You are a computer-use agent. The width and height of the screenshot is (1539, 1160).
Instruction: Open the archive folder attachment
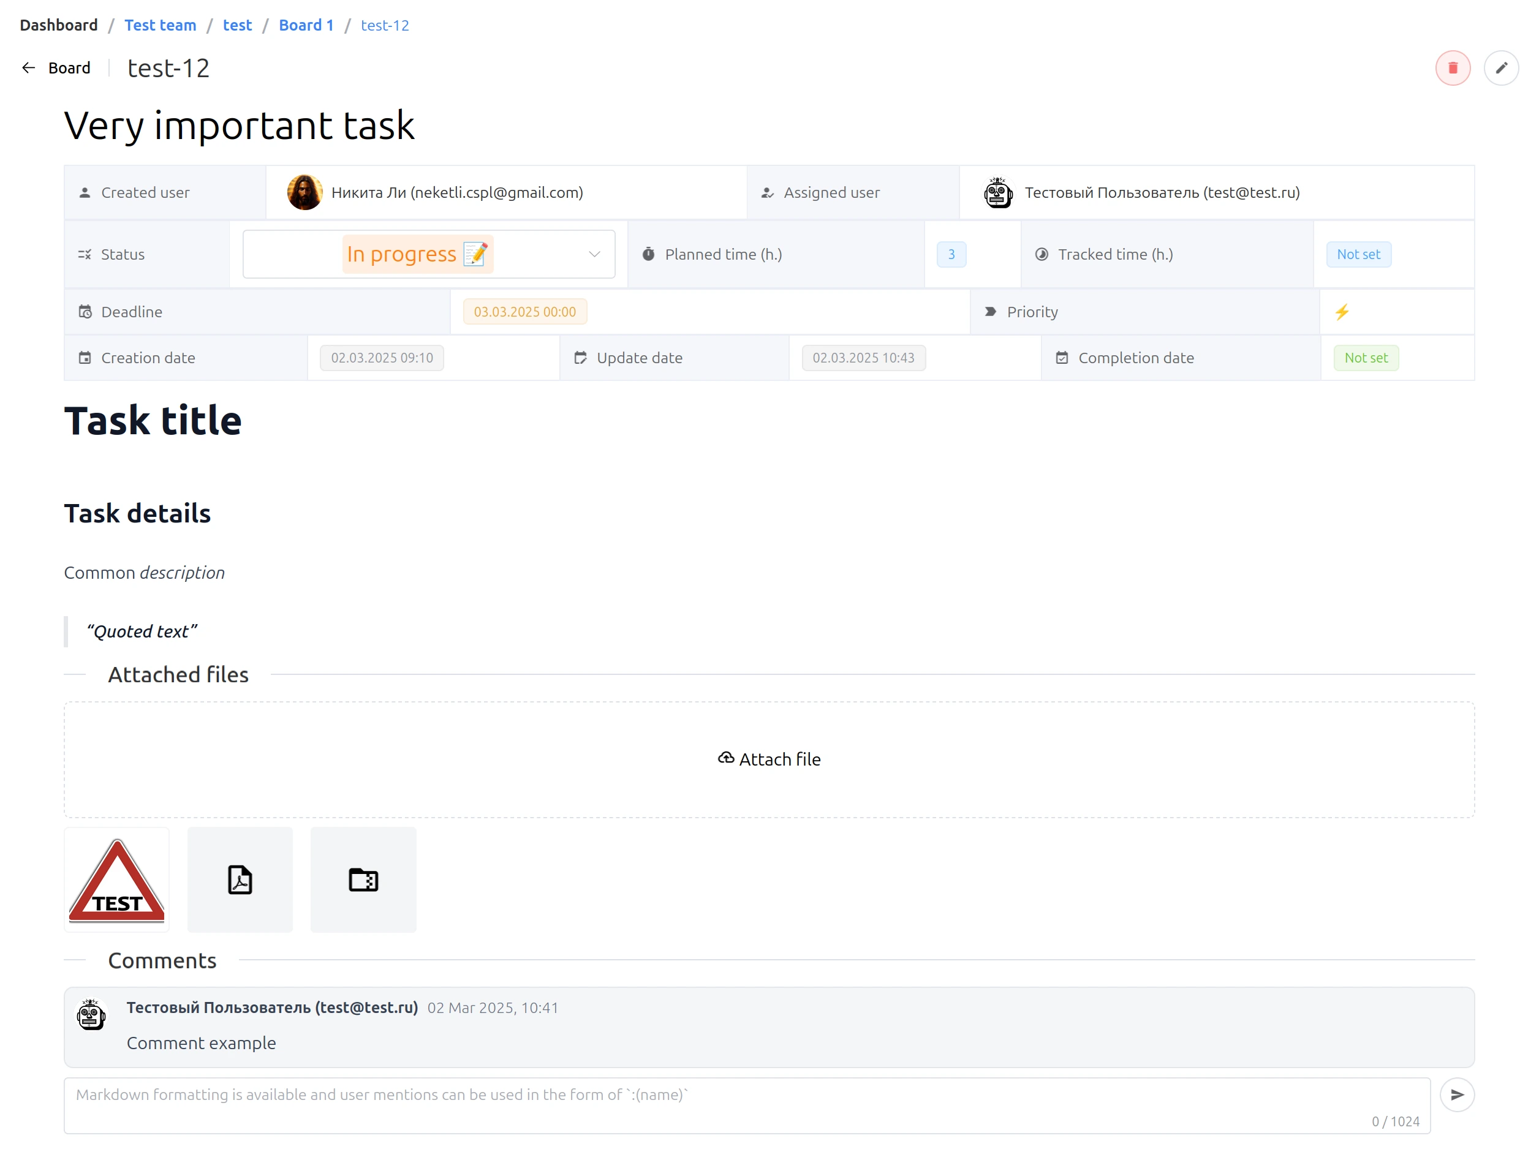tap(363, 879)
